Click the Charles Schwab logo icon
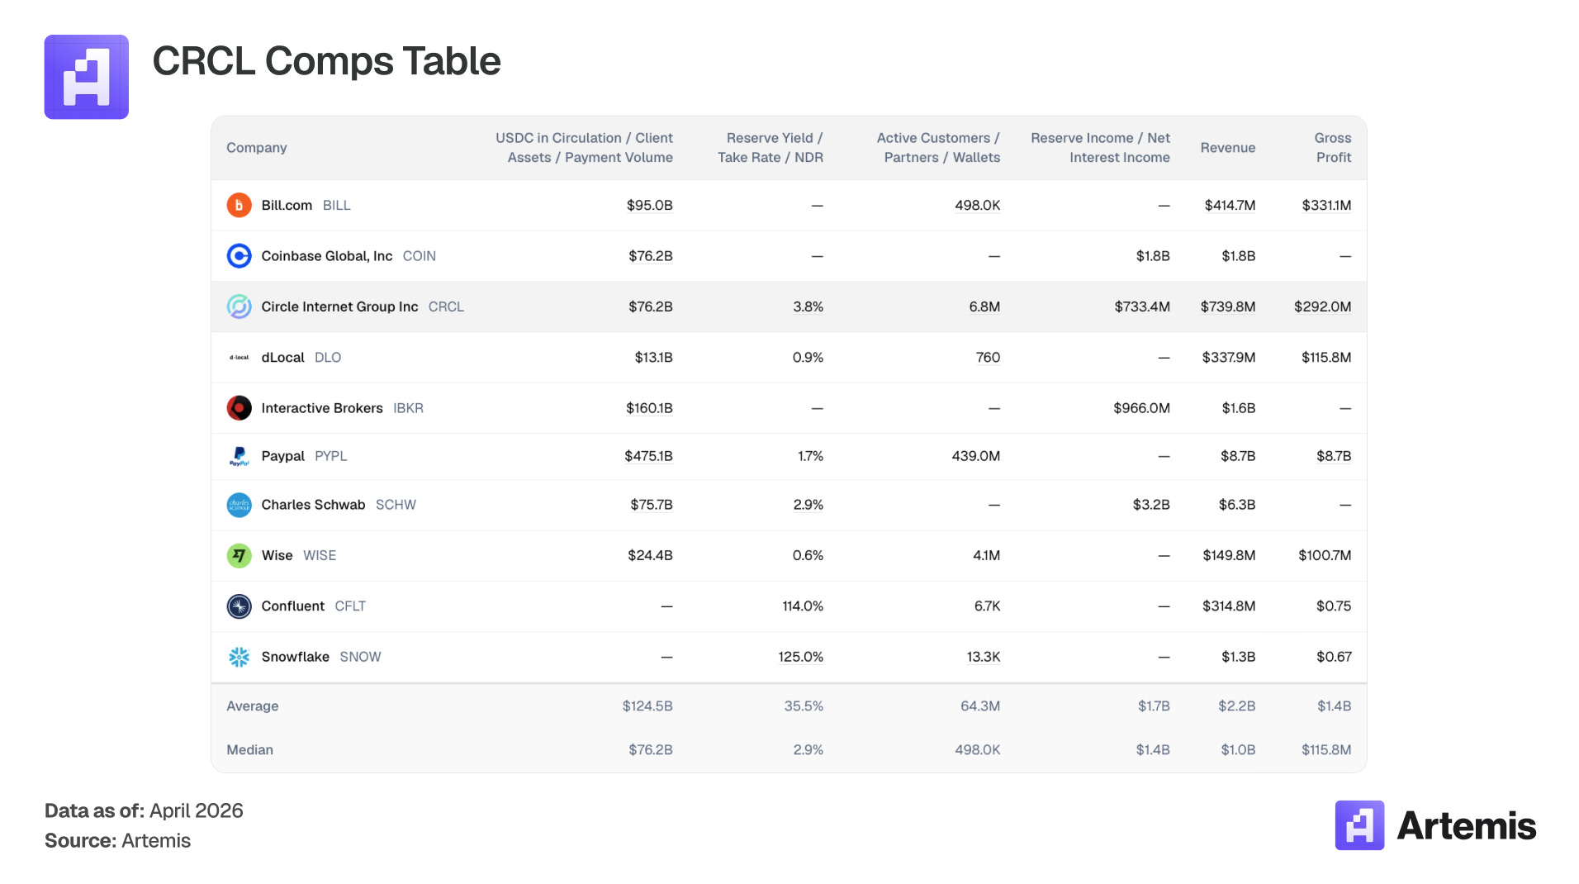Viewport: 1579px width, 884px height. coord(239,505)
